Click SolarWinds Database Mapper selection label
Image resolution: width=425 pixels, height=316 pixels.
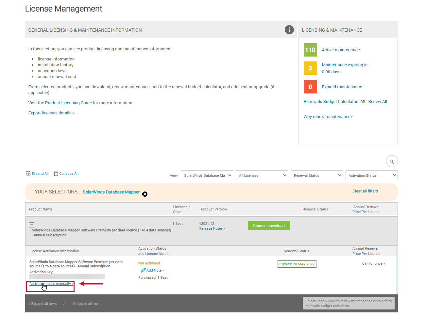tap(111, 192)
